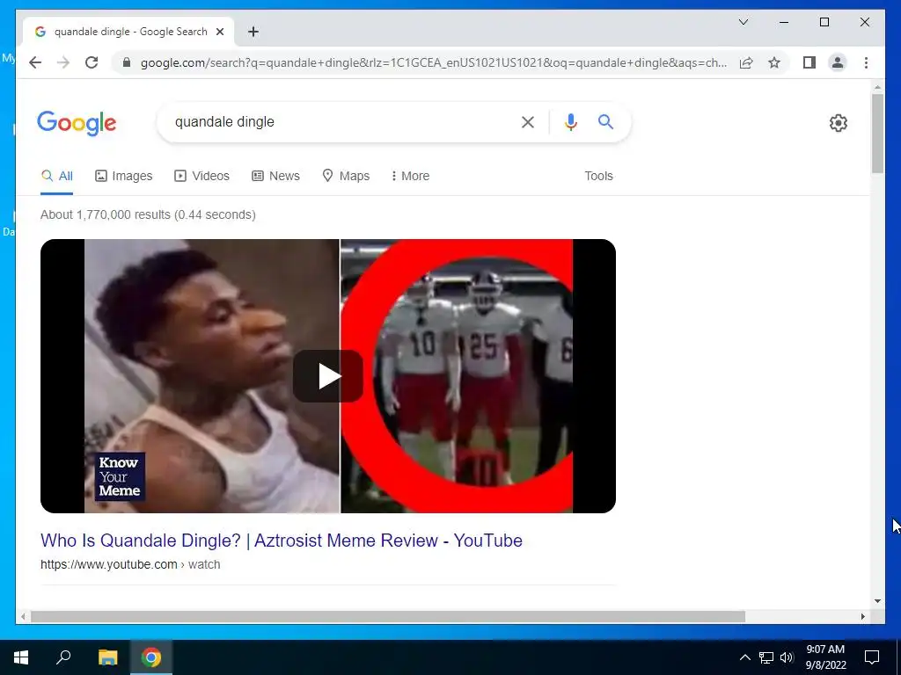Play the Know Your Meme video
Screen dimensions: 901x675
(x=328, y=376)
